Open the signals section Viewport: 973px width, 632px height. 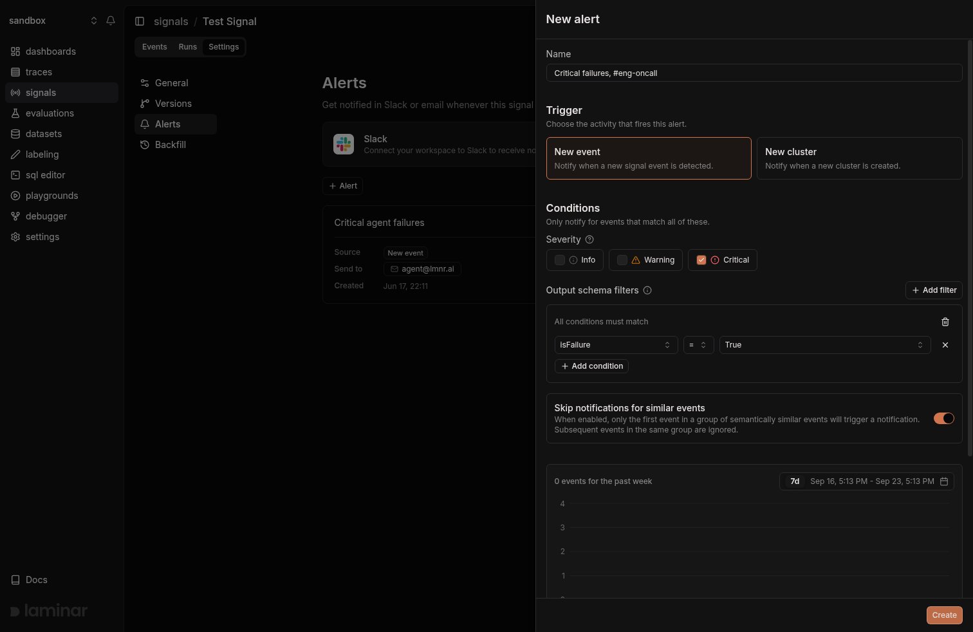(x=61, y=93)
